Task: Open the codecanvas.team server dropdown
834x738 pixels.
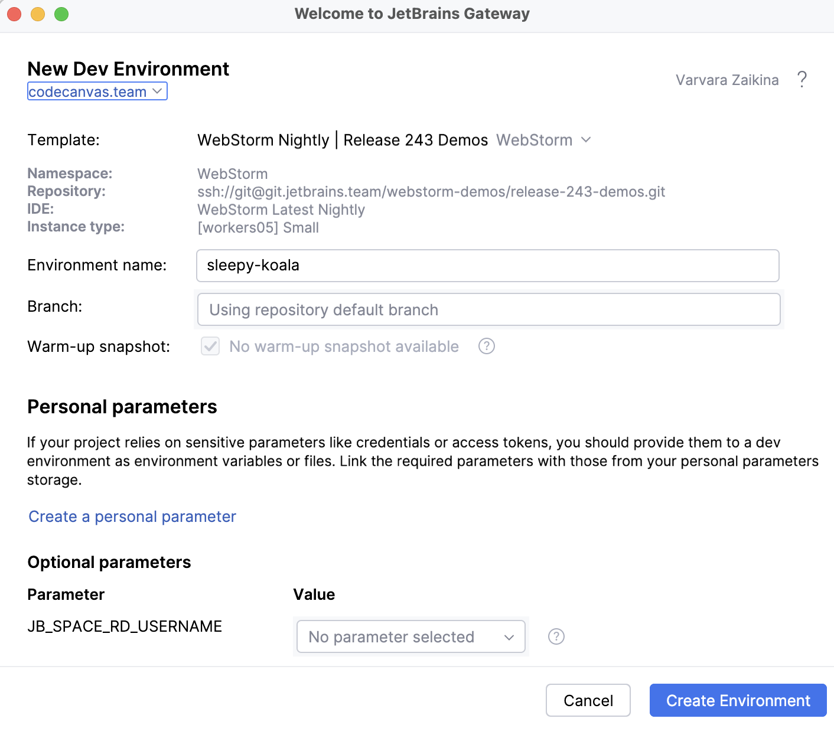Action: (x=97, y=92)
